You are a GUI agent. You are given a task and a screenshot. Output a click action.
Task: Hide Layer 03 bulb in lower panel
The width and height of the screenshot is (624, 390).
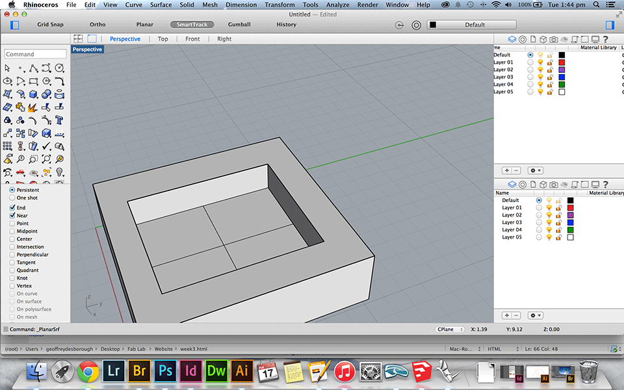[549, 222]
